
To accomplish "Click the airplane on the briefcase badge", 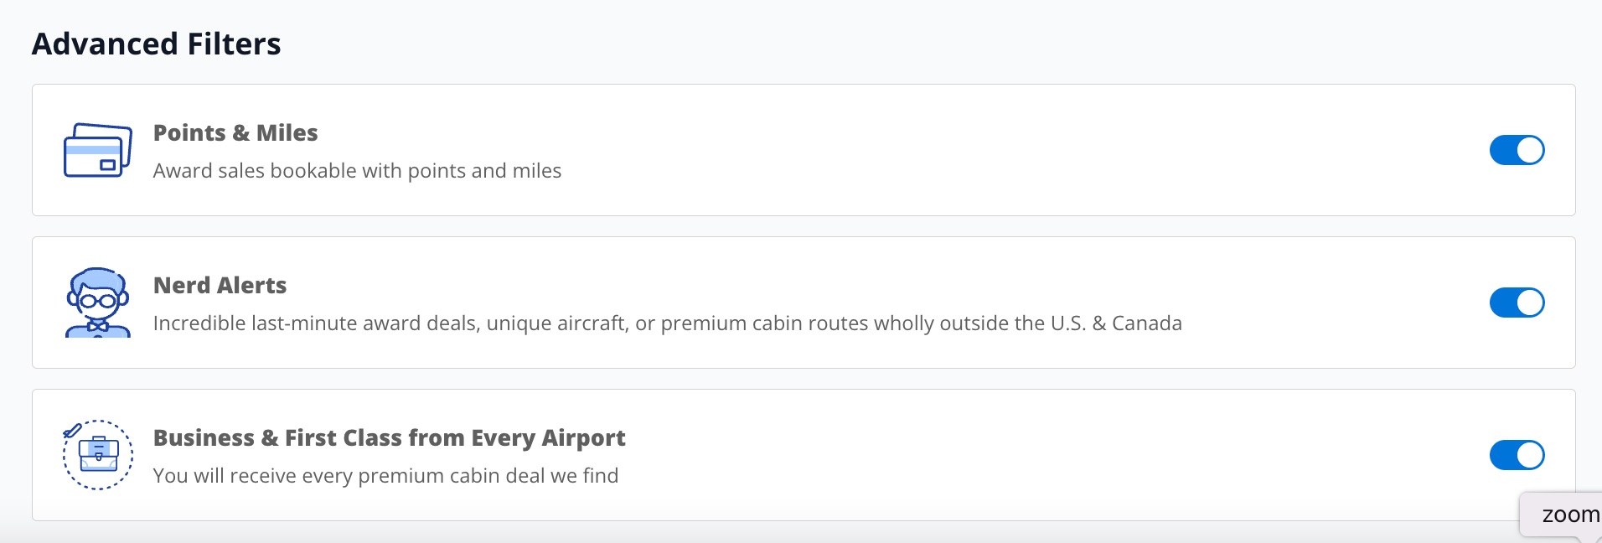I will 72,429.
